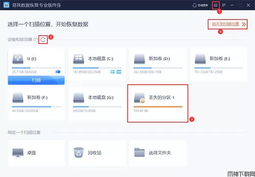This screenshot has height=177, width=255.
Task: Click the 新加卷 (E:) drive name
Action: [x=220, y=59]
